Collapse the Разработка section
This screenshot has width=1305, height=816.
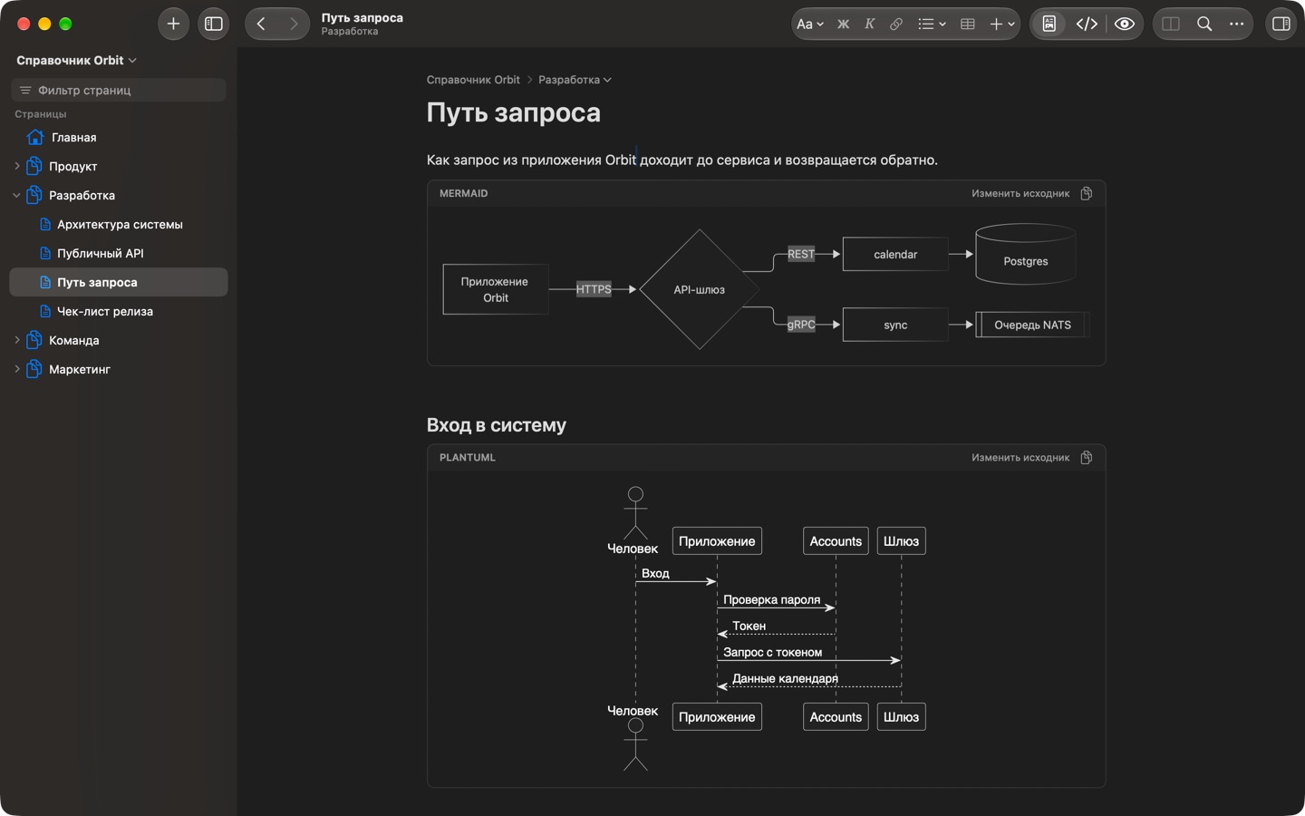pyautogui.click(x=16, y=195)
